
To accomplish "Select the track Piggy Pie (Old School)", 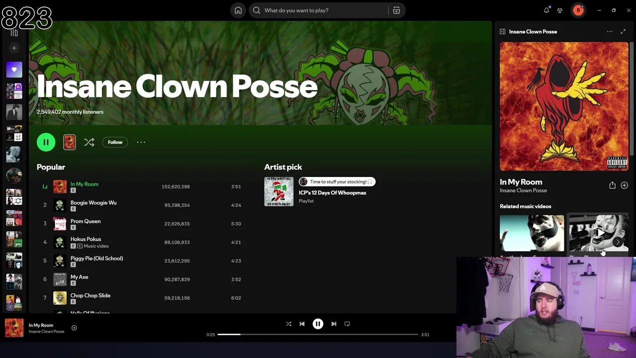I will click(x=96, y=259).
